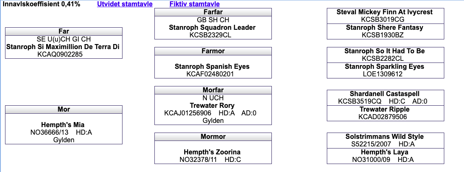The width and height of the screenshot is (464, 172).
Task: Click the Far column header
Action: pyautogui.click(x=64, y=31)
